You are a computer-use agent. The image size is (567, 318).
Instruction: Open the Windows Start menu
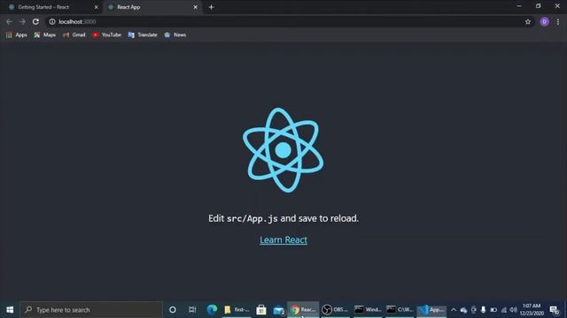(x=10, y=310)
